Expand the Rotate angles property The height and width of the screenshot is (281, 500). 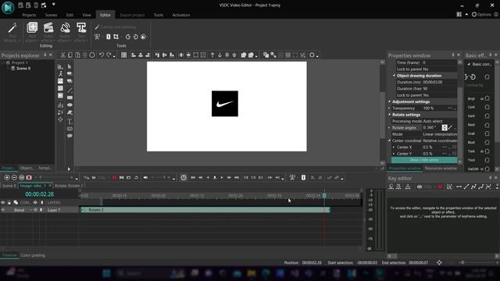390,128
